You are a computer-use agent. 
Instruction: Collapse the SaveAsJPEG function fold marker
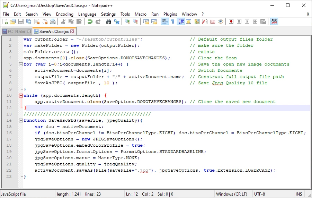(x=21, y=120)
